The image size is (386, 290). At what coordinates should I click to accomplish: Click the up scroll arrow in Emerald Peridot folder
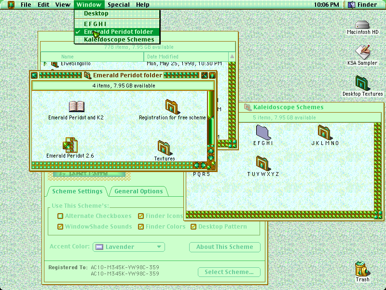click(x=211, y=150)
